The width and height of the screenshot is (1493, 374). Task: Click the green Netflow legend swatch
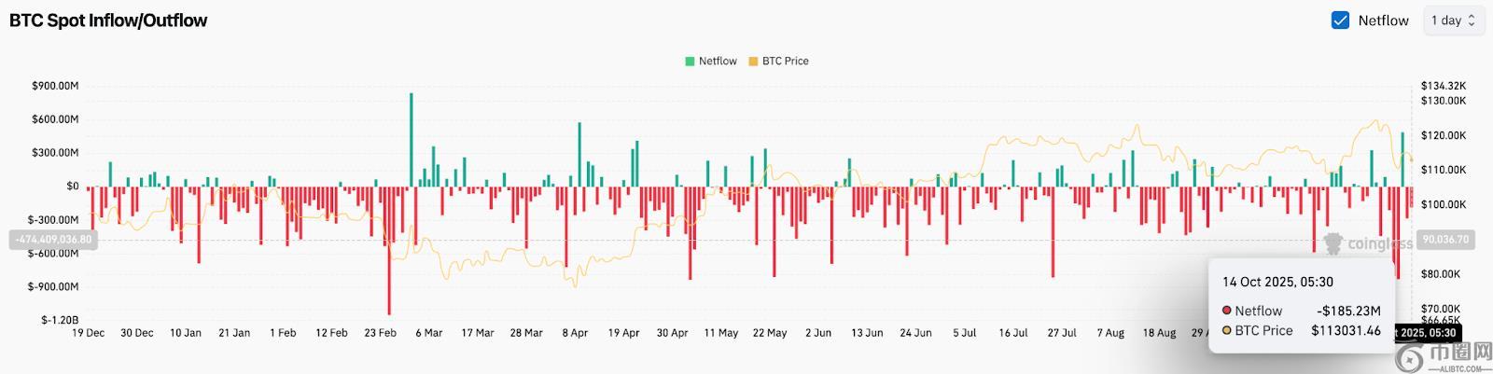690,62
